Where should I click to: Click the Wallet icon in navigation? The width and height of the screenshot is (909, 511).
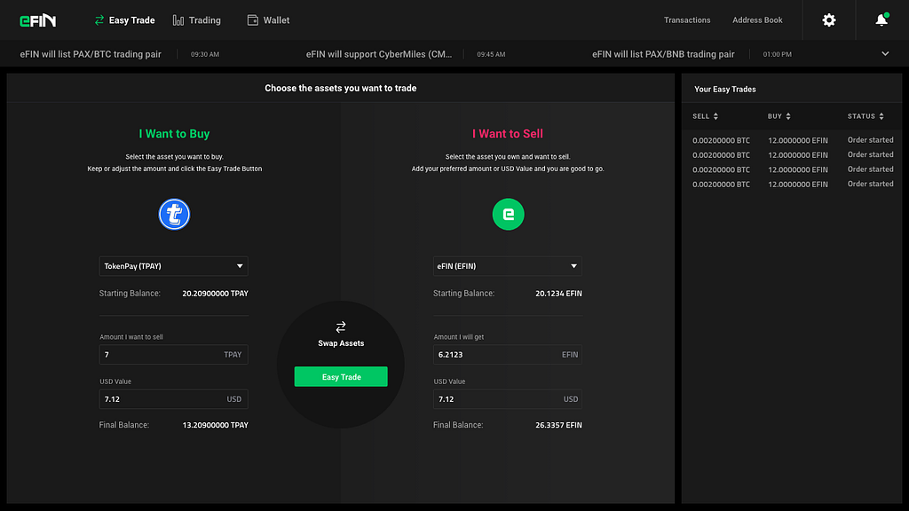pyautogui.click(x=253, y=20)
